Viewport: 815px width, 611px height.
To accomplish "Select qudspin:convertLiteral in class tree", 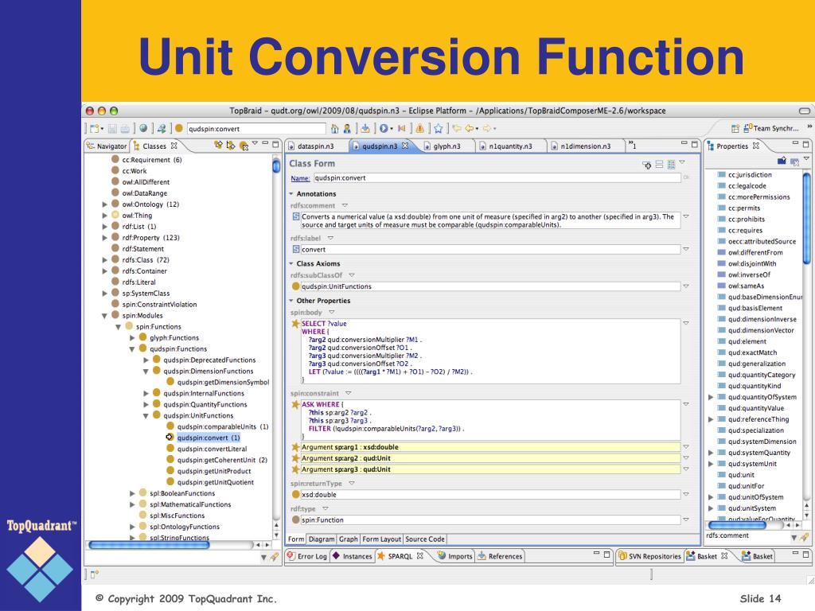I will pyautogui.click(x=212, y=449).
